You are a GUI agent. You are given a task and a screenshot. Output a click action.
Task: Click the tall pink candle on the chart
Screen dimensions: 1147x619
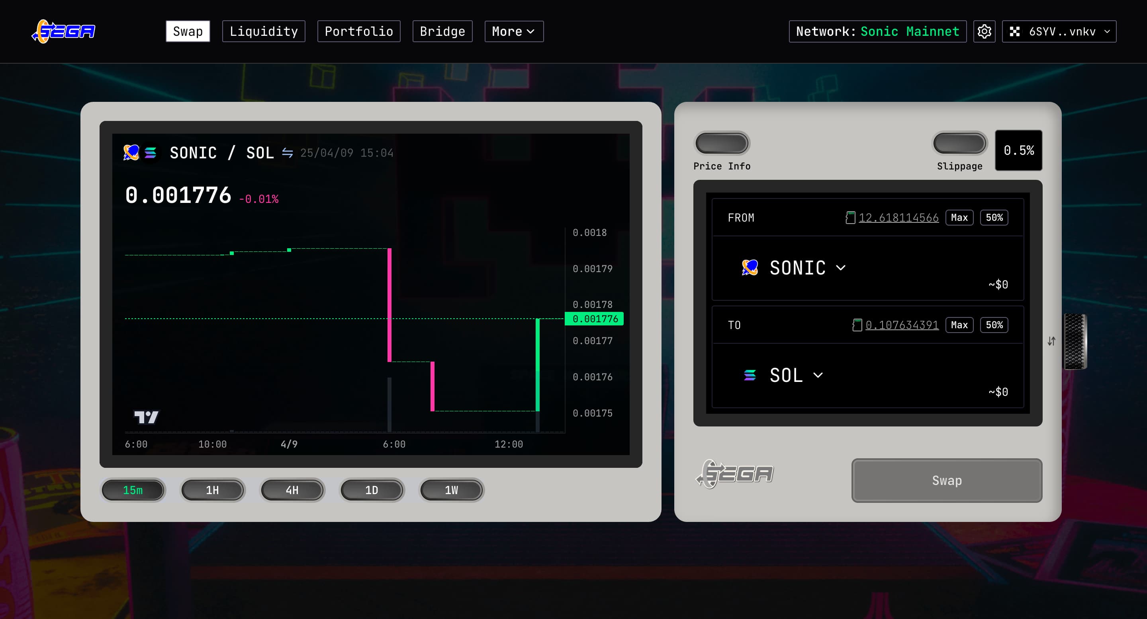click(x=390, y=305)
